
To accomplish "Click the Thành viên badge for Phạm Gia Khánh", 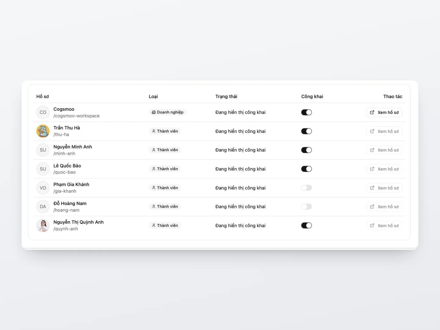I will tap(165, 188).
